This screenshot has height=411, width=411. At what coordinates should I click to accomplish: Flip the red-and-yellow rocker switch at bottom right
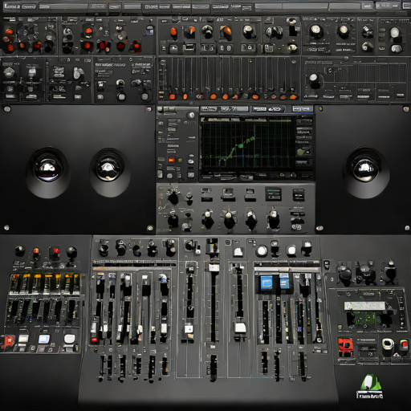pos(403,345)
